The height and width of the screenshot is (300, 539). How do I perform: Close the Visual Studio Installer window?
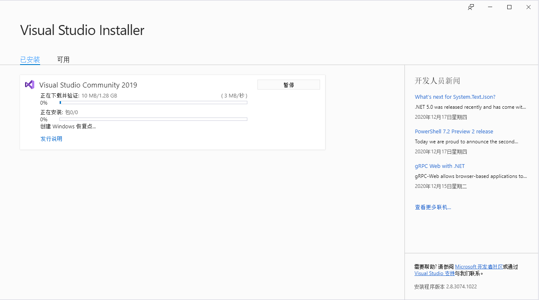coord(529,7)
